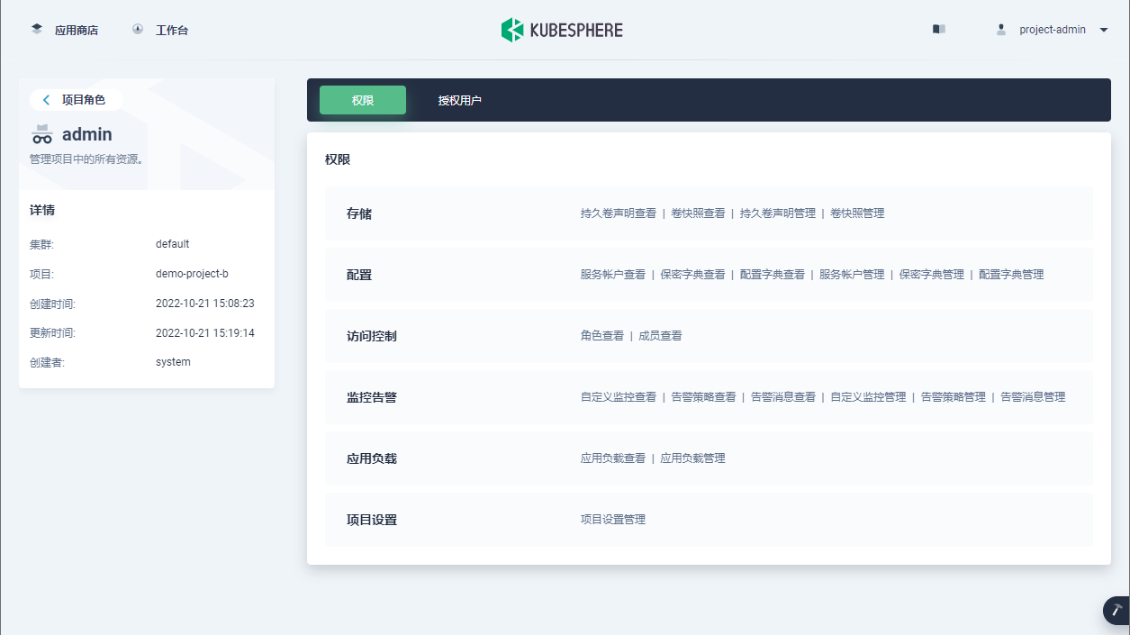Click the project-admin username
This screenshot has width=1130, height=635.
1053,30
